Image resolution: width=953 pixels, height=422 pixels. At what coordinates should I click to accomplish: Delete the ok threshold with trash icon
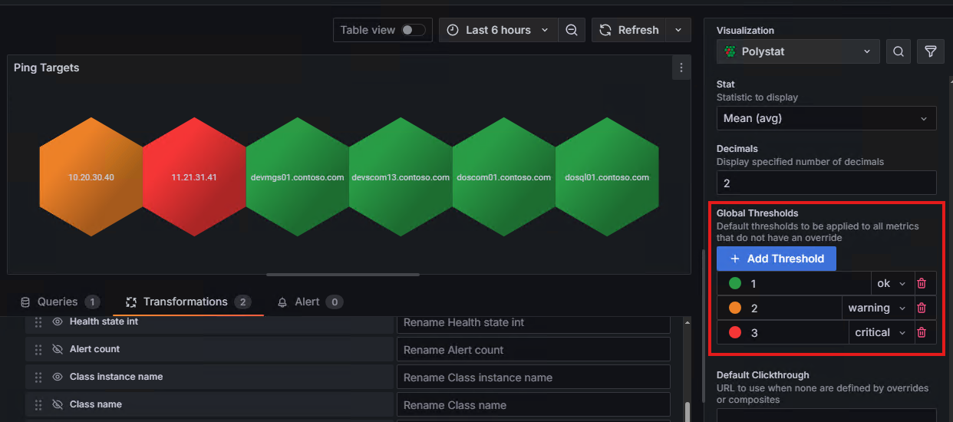coord(922,284)
